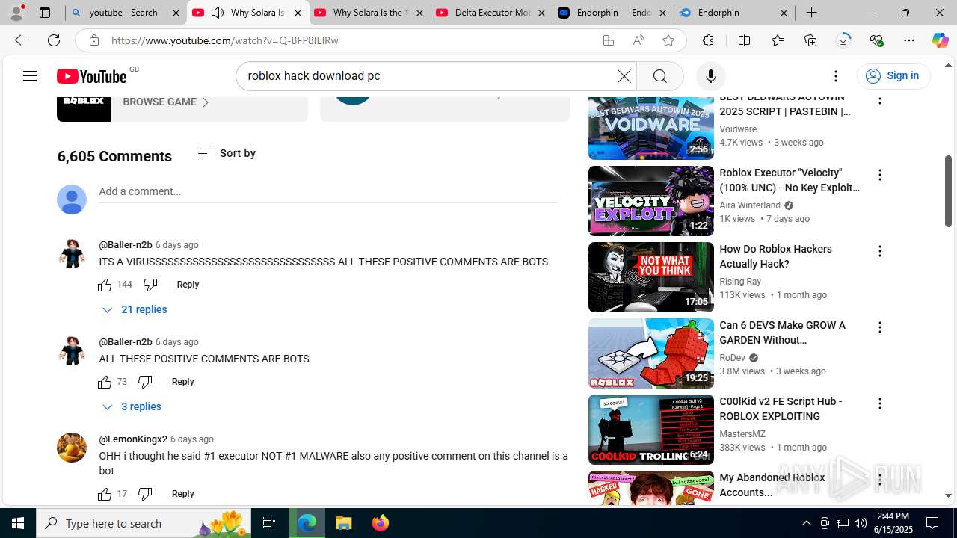Like the LemonKingx2 comment
957x538 pixels.
(105, 494)
